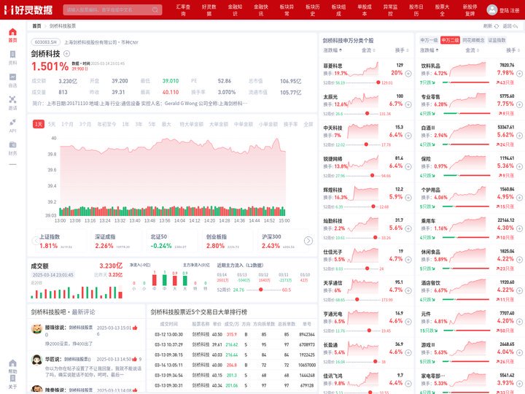The image size is (525, 394).
Task: Add 专业零售 sector with plus icon
Action: click(519, 104)
